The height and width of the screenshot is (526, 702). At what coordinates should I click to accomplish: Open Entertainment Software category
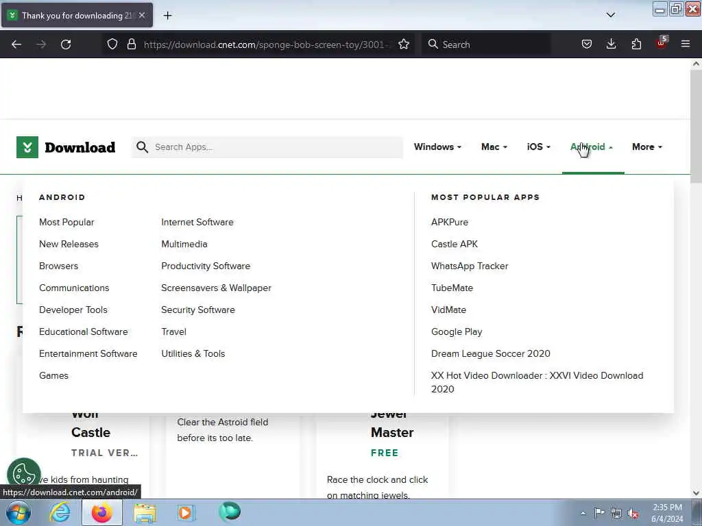[88, 354]
